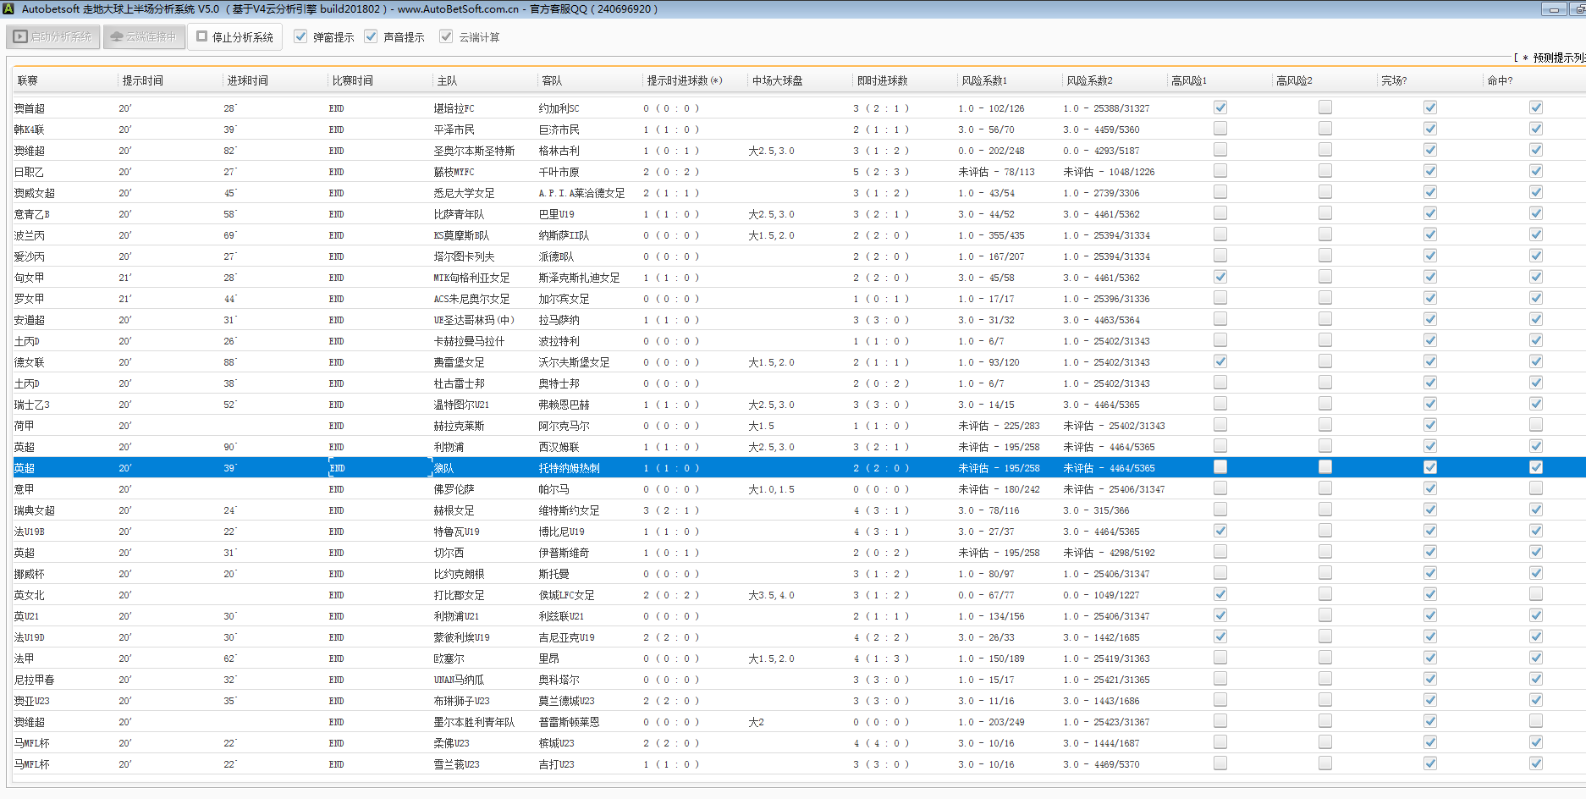Viewport: 1586px width, 799px height.
Task: Click the 提示时间 column header
Action: click(x=142, y=80)
